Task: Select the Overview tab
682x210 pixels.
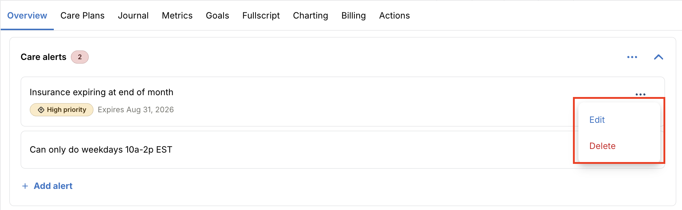Action: [x=27, y=16]
